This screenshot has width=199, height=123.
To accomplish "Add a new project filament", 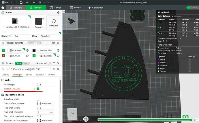I will click(x=45, y=43).
